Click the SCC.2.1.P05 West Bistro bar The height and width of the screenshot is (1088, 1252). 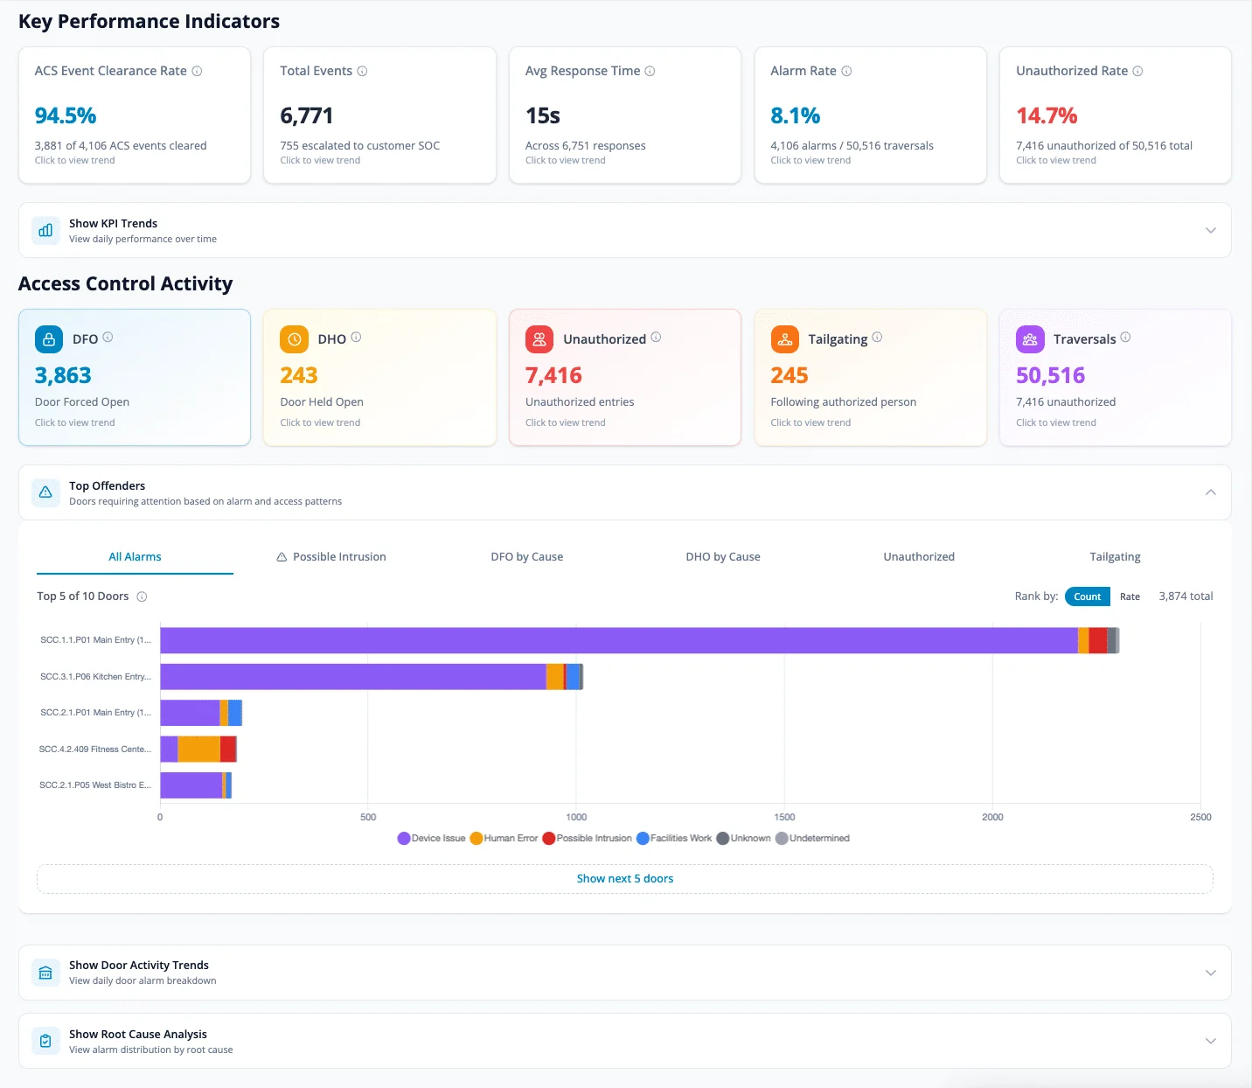click(196, 785)
